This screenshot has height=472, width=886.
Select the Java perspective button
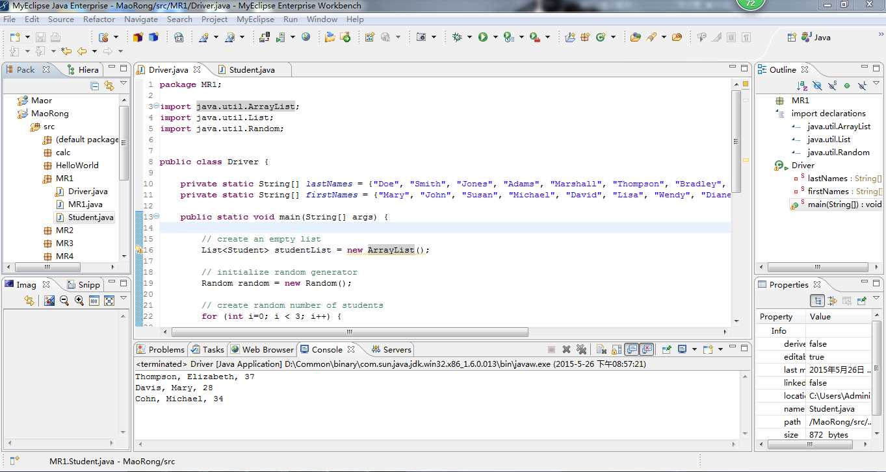(x=815, y=37)
